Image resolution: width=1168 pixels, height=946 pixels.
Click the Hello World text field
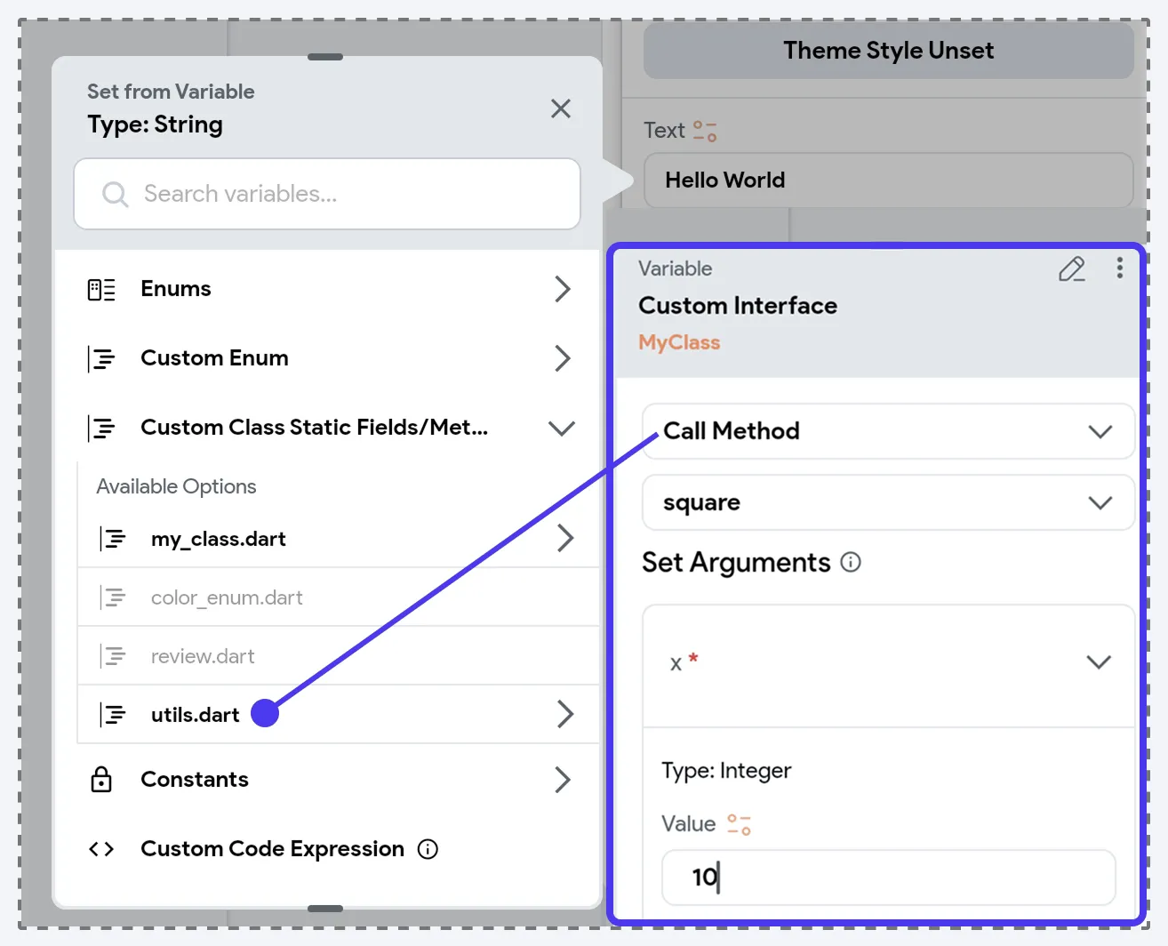tap(889, 180)
